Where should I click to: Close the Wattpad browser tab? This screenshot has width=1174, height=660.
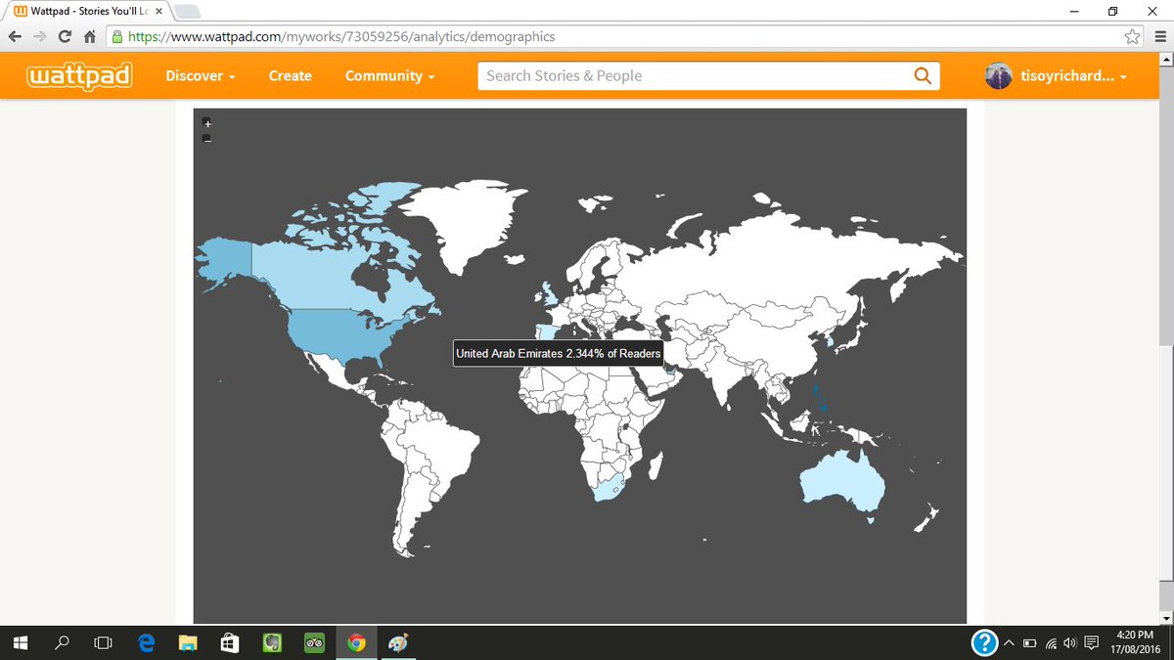(x=160, y=11)
